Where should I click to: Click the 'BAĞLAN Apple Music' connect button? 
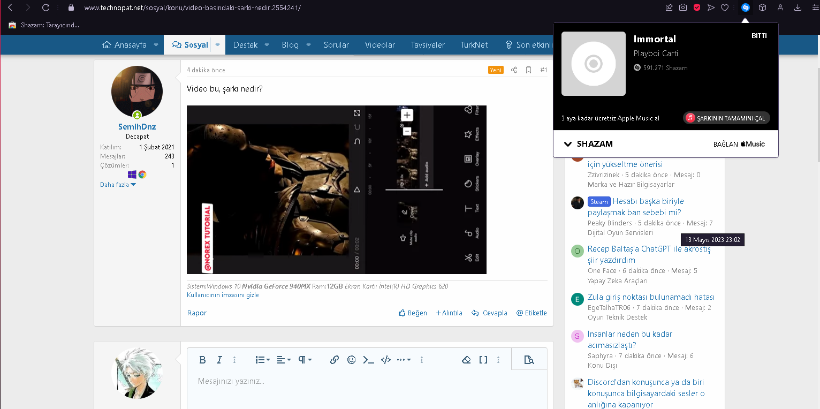[x=739, y=144]
